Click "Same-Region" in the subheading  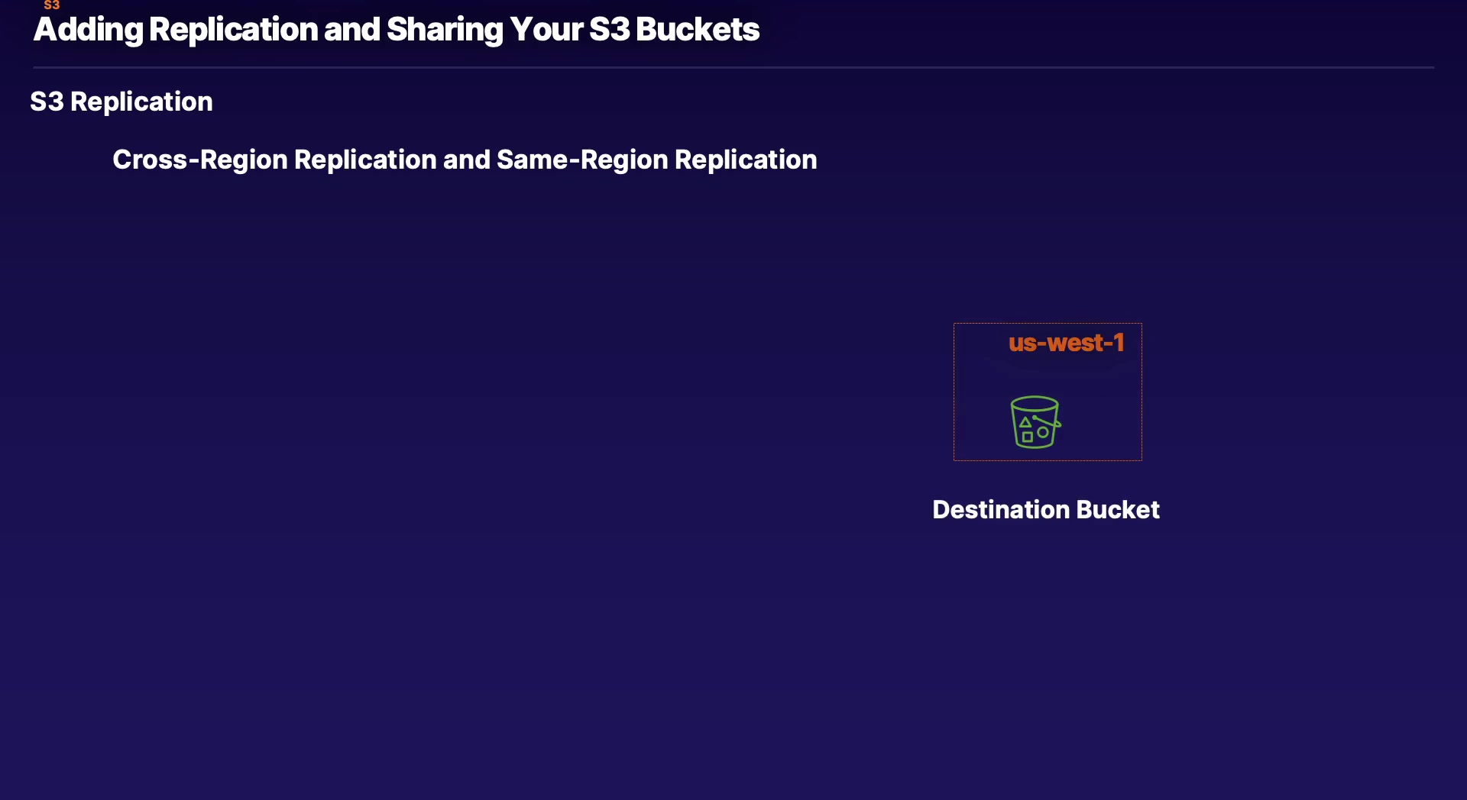[582, 160]
